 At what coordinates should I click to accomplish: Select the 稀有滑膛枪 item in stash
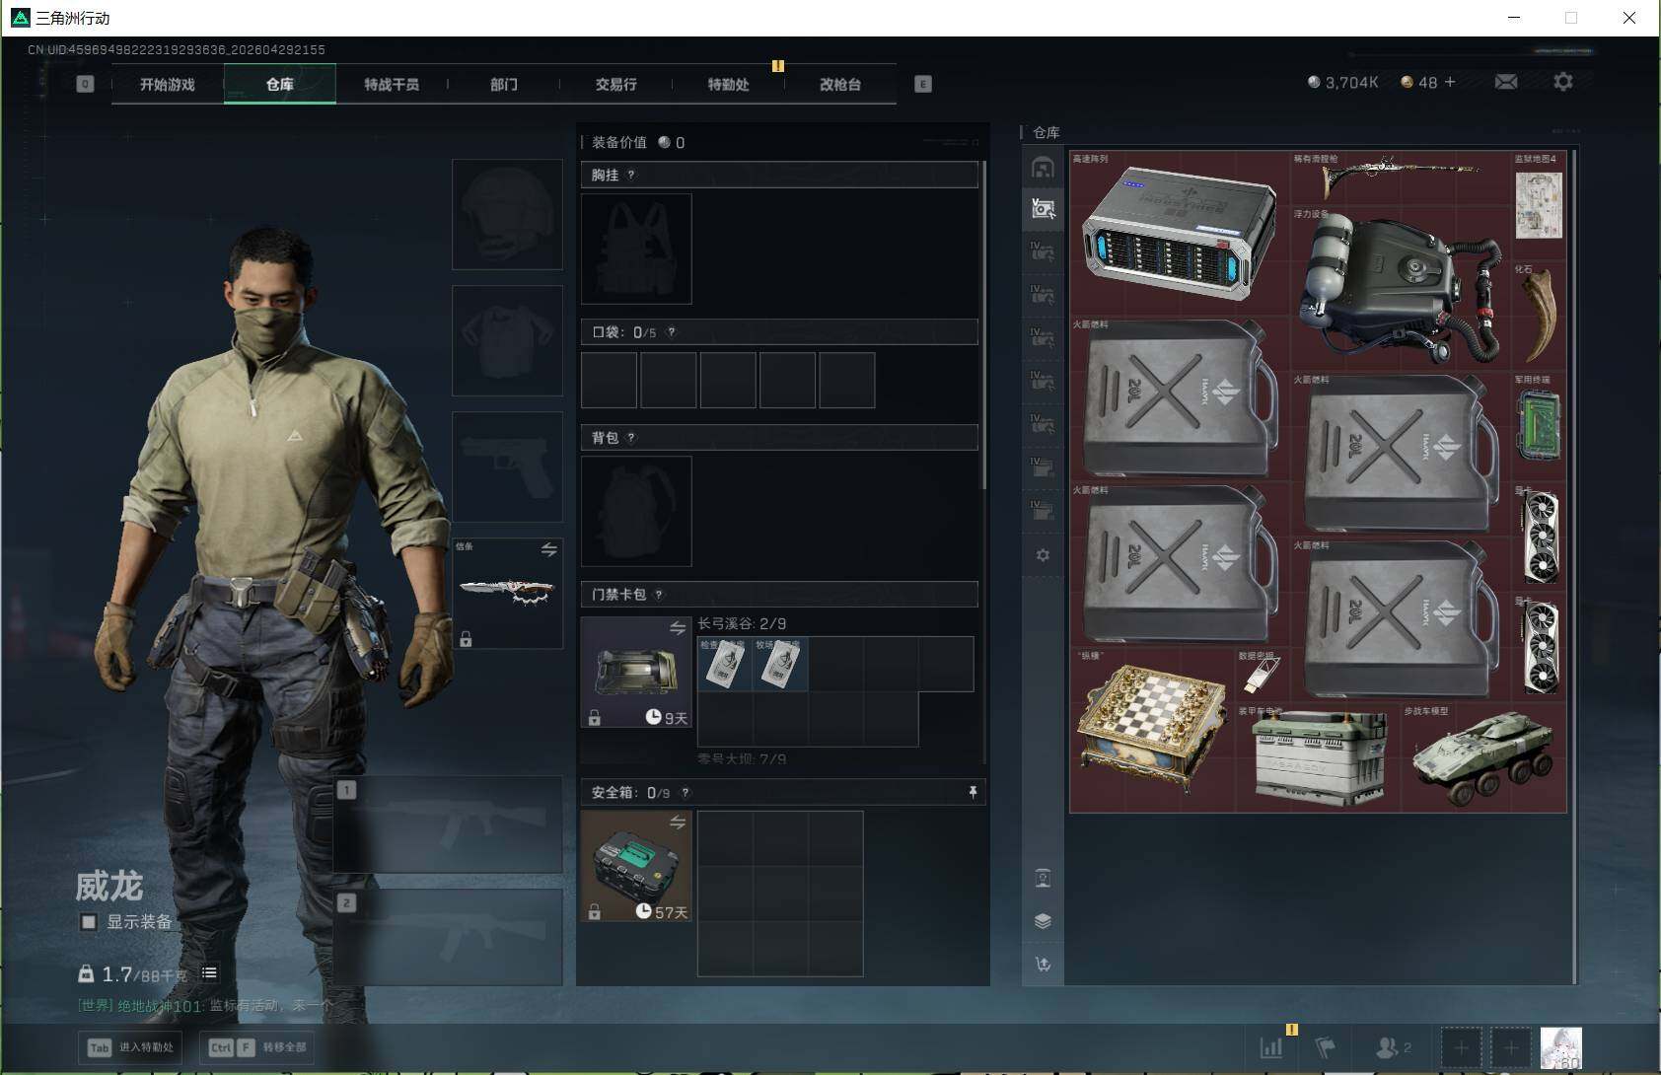click(1402, 179)
